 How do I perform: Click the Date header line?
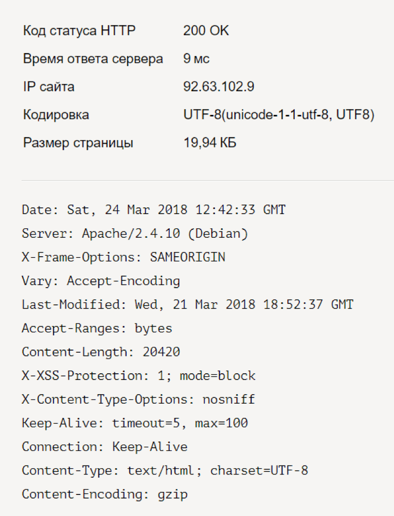[153, 210]
